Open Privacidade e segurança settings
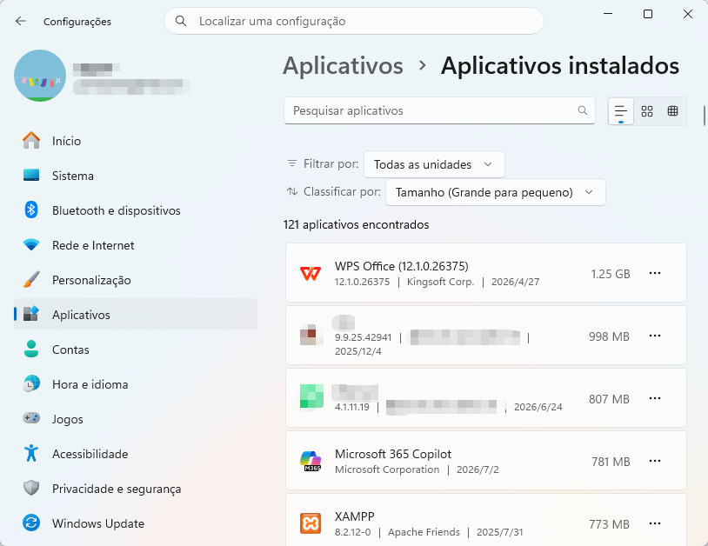 pos(136,489)
